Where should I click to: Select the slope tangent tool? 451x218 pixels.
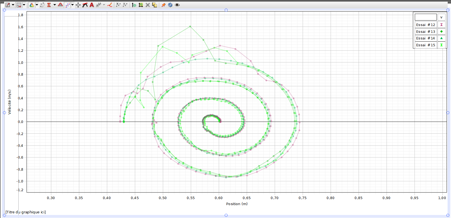(85, 5)
